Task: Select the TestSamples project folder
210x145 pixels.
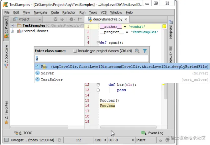Action: pyautogui.click(x=34, y=25)
